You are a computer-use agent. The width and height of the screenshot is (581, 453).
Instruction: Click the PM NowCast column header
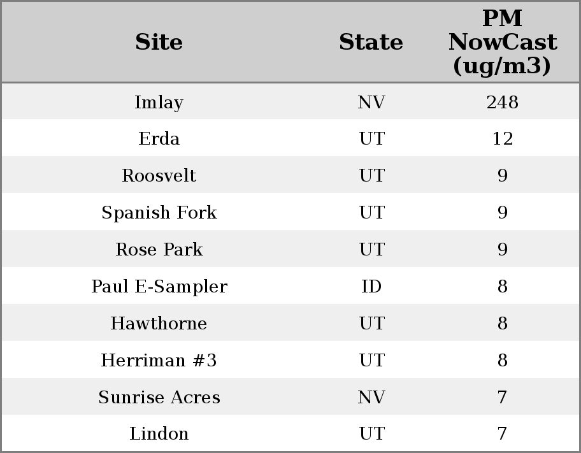point(502,42)
